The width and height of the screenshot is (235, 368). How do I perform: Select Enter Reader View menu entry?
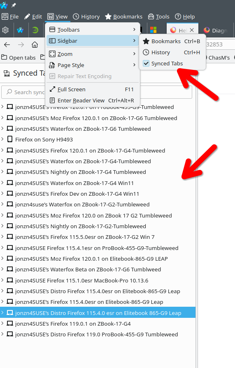(x=93, y=100)
